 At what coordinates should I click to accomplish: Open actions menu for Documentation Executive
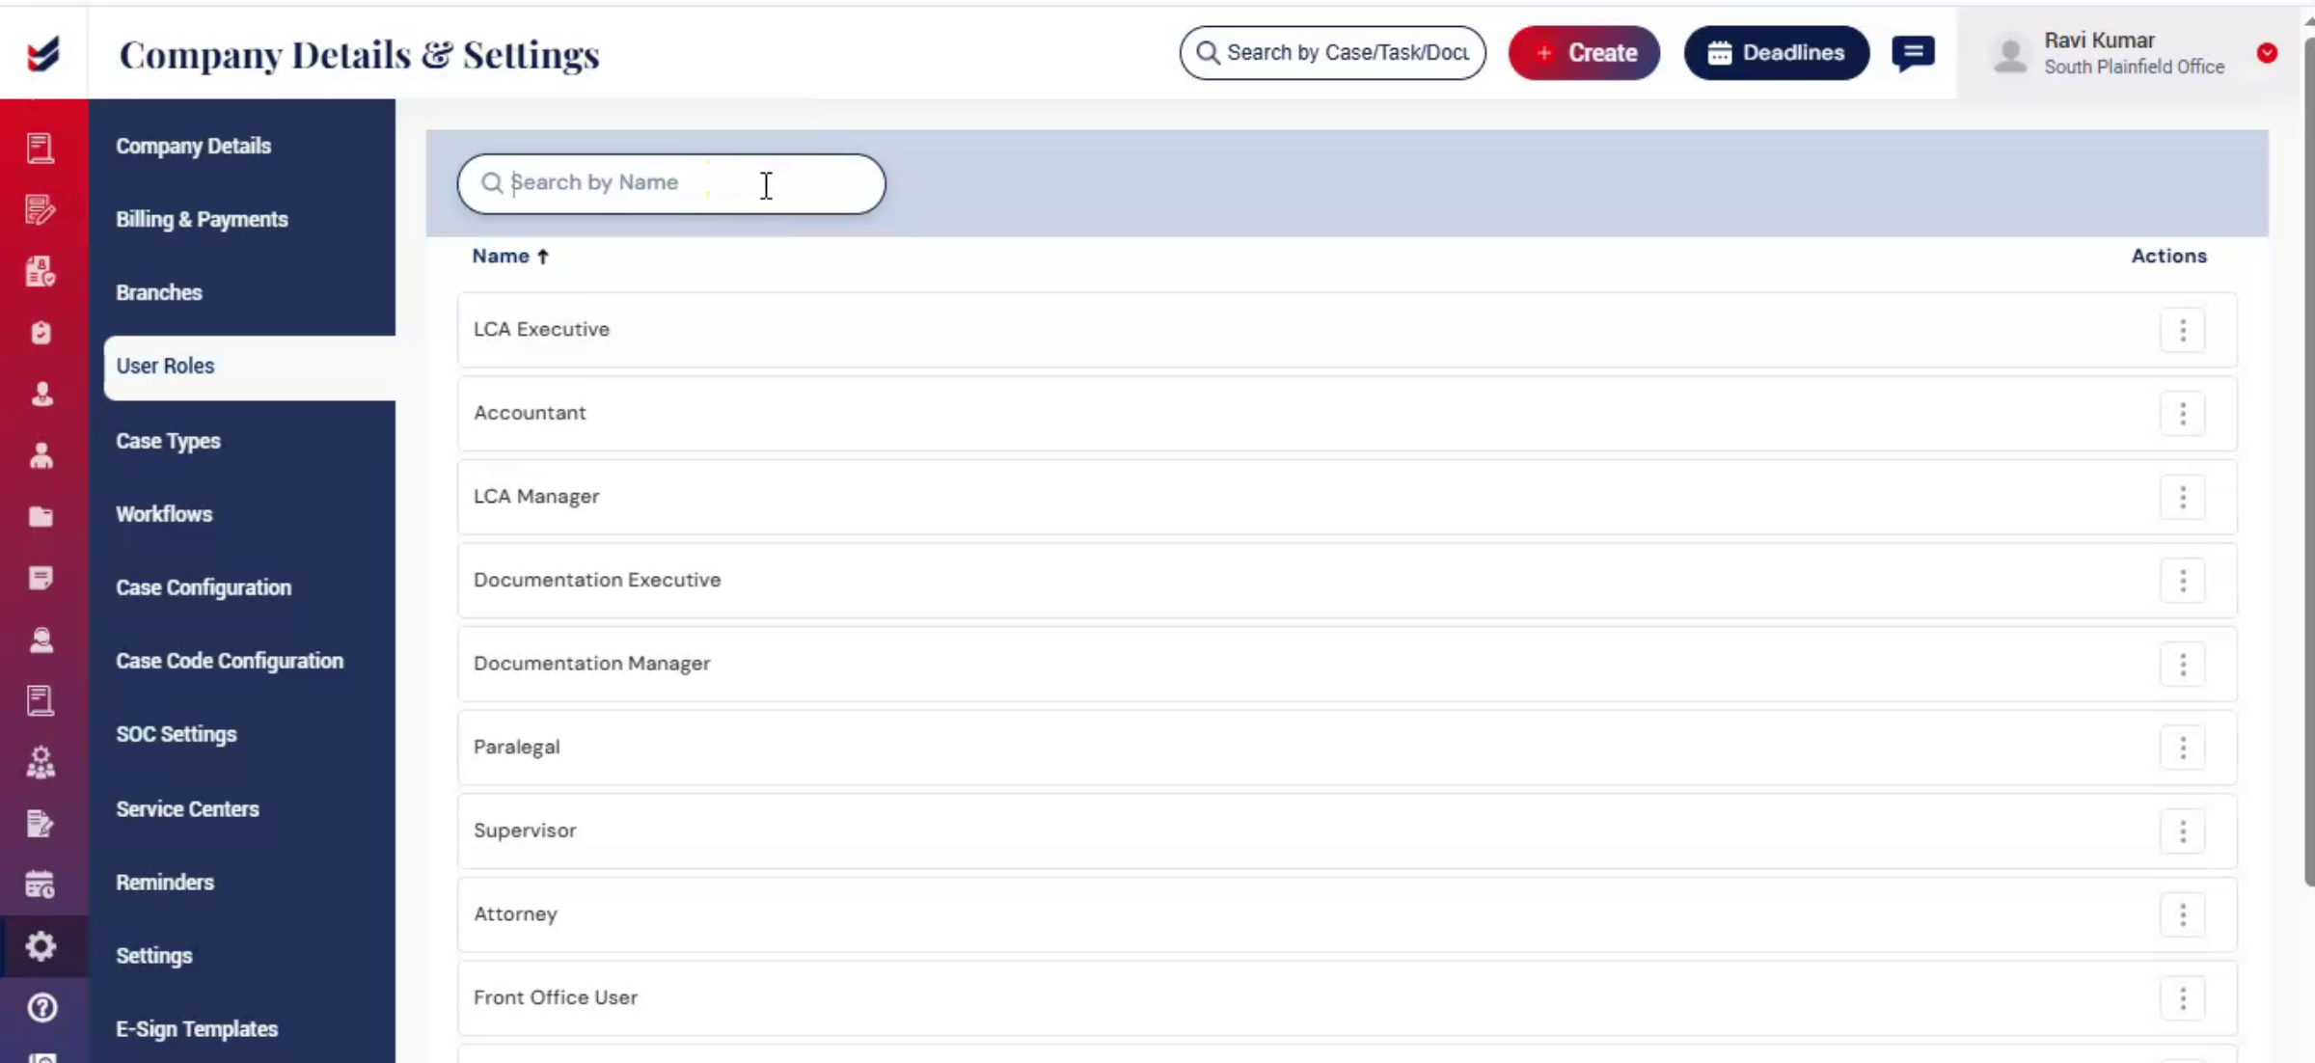pyautogui.click(x=2183, y=581)
